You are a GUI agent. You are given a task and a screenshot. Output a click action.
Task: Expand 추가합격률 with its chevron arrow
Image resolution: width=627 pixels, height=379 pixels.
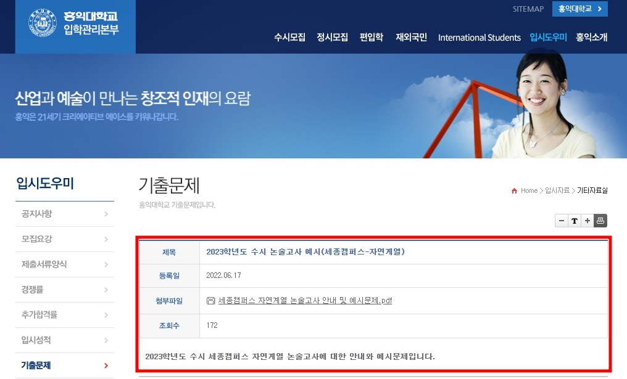106,315
